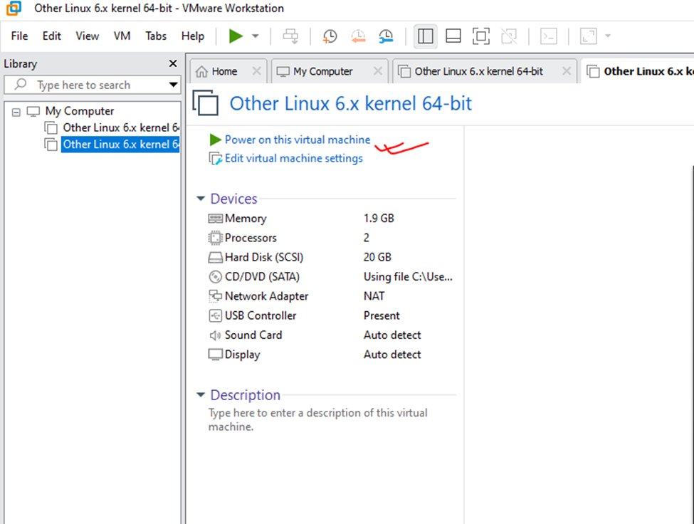Click the USB Controller device icon
694x524 pixels.
point(215,315)
